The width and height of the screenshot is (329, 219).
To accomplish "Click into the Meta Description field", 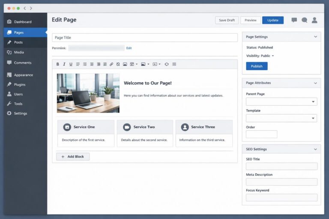I will pyautogui.click(x=281, y=182).
